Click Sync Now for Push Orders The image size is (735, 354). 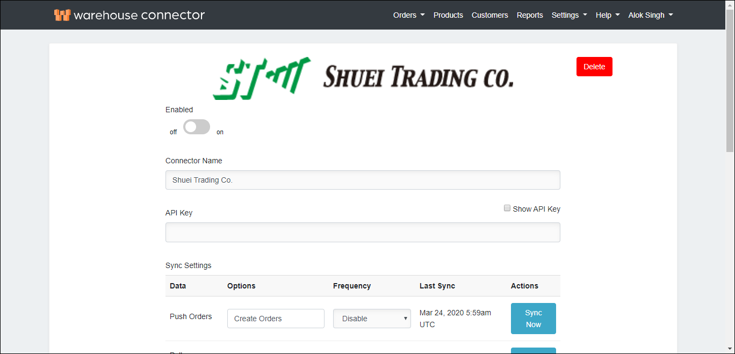pyautogui.click(x=533, y=319)
